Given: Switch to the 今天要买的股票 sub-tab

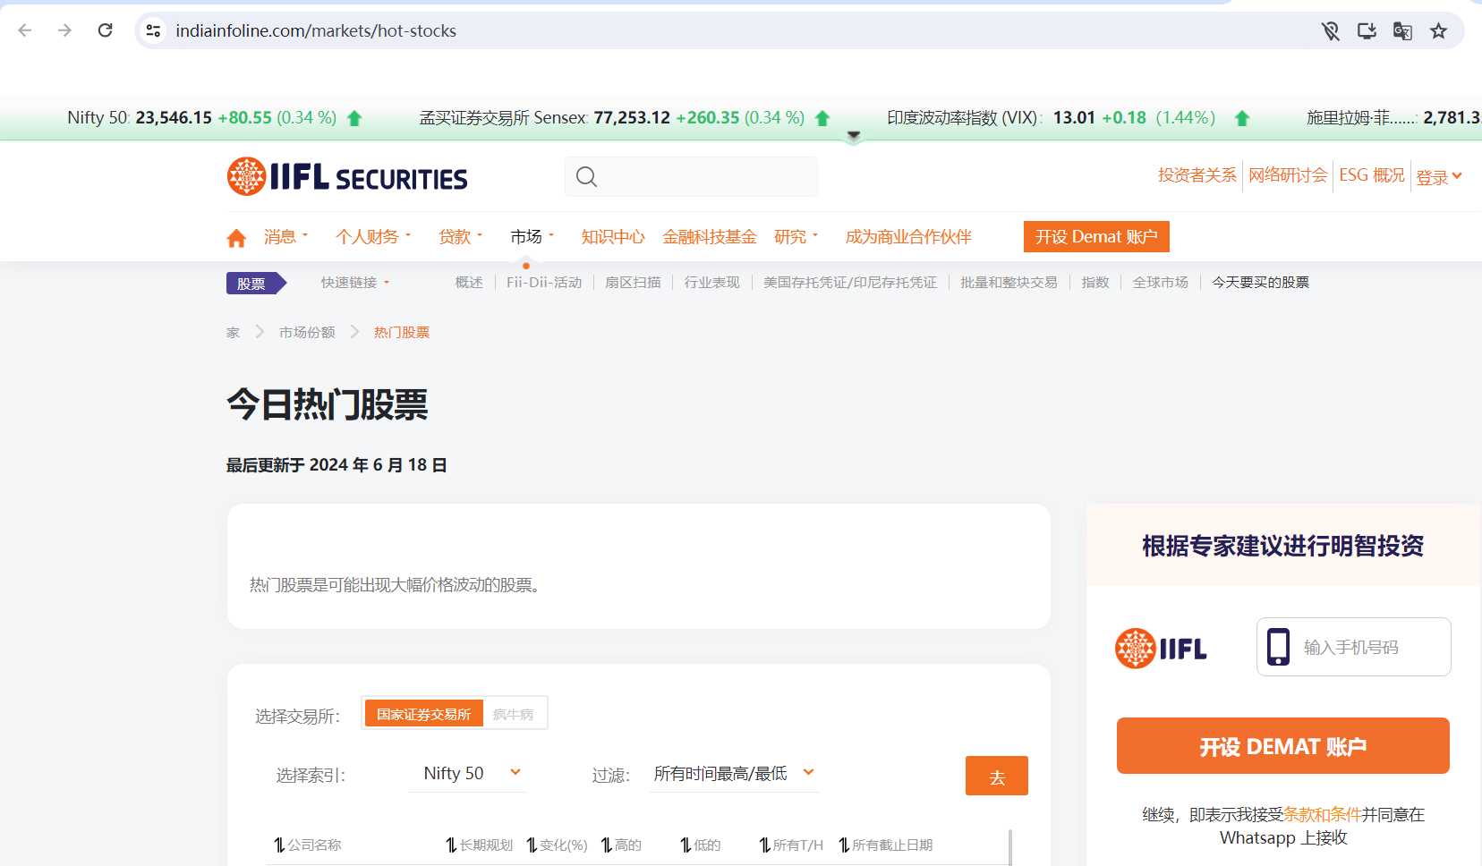Looking at the screenshot, I should click(x=1260, y=283).
